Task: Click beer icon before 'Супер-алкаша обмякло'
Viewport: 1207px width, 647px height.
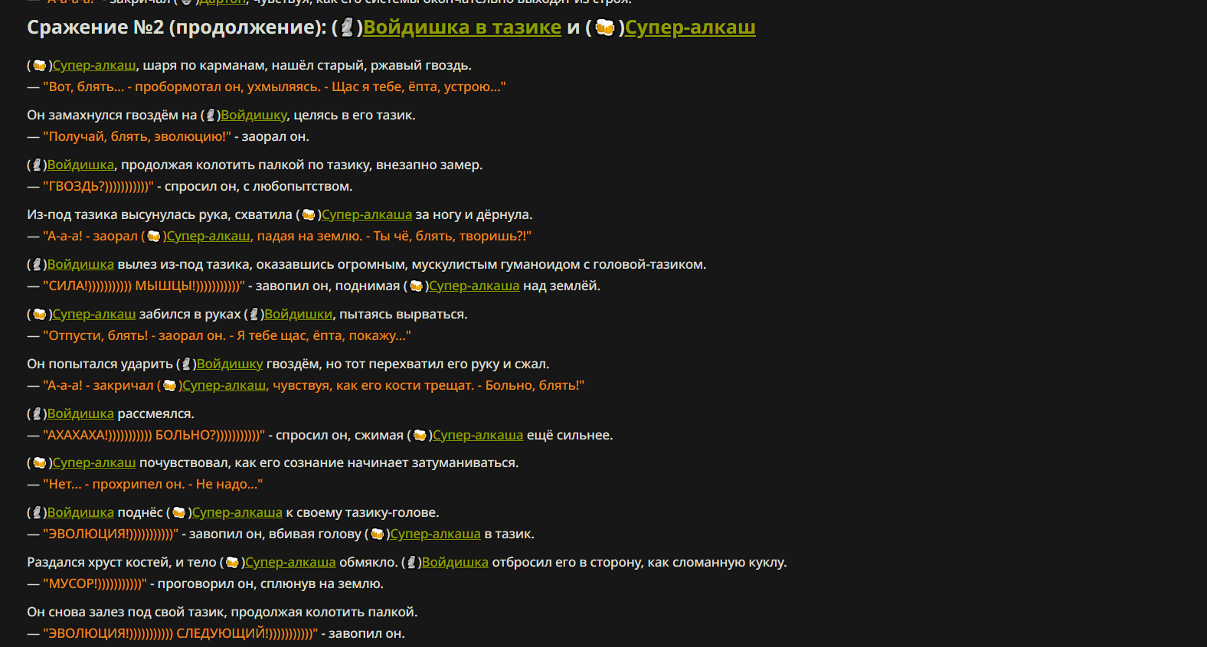Action: [x=232, y=563]
